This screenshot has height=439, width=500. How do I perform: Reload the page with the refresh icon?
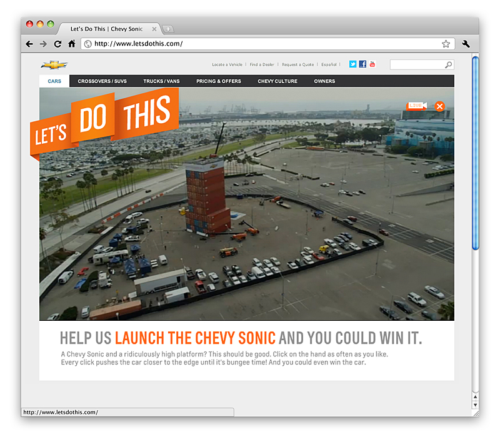coord(57,44)
